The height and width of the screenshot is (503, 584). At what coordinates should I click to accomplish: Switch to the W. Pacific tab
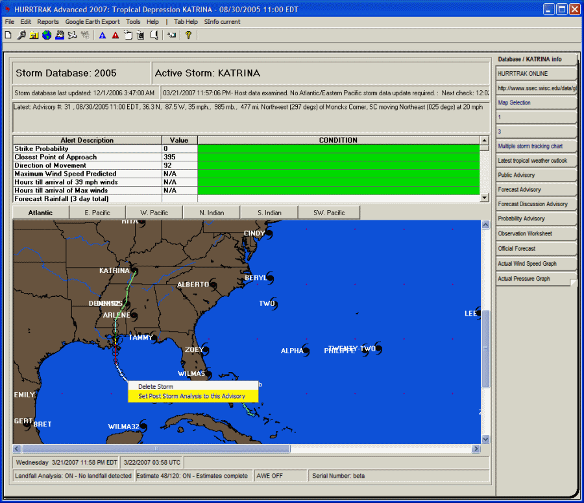pos(154,213)
